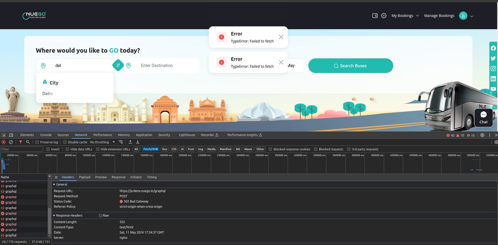Check the Invert filter checkbox

(x=48, y=149)
